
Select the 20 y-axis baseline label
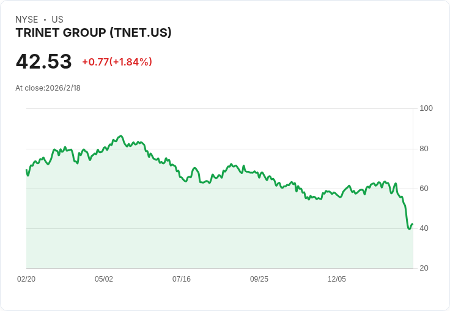(424, 268)
